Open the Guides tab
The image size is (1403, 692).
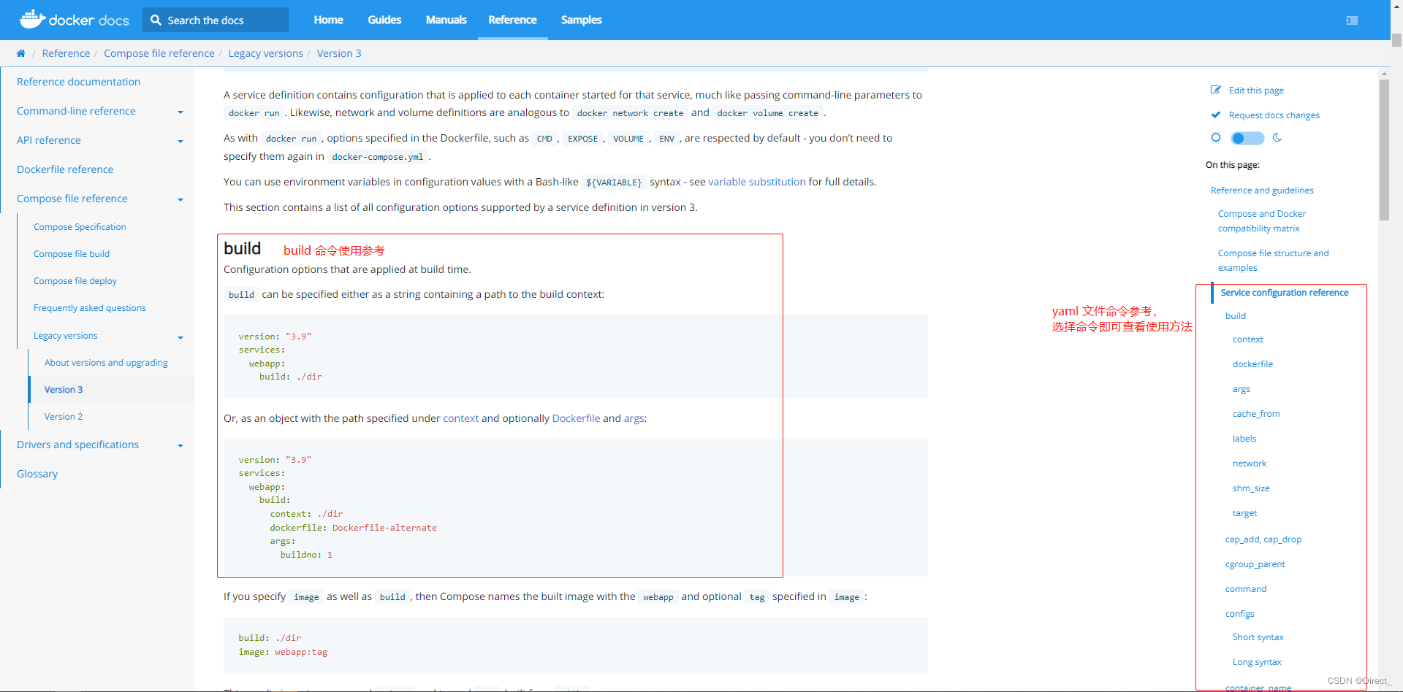click(384, 20)
